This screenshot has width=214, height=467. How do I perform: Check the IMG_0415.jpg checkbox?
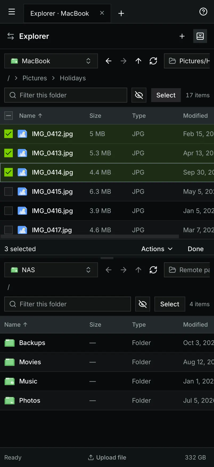pos(9,192)
